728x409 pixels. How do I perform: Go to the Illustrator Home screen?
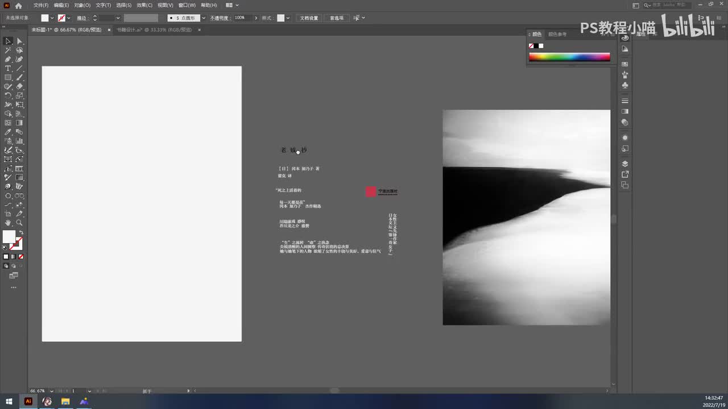click(18, 5)
